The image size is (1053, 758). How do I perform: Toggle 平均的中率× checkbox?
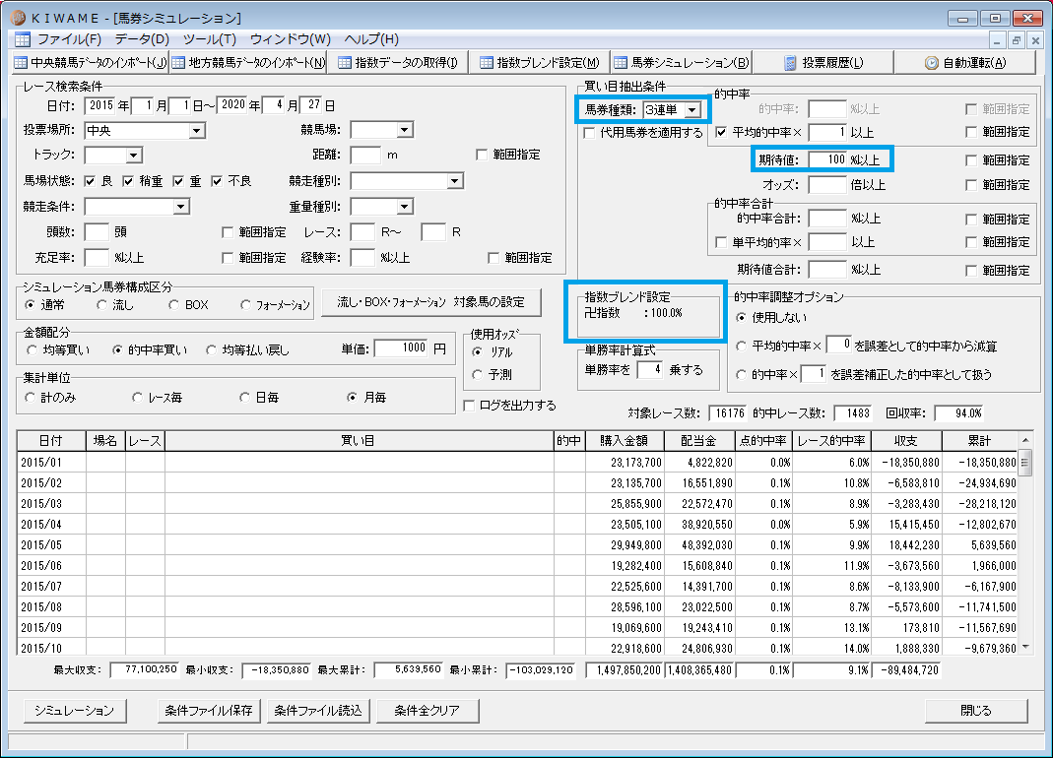click(x=721, y=132)
